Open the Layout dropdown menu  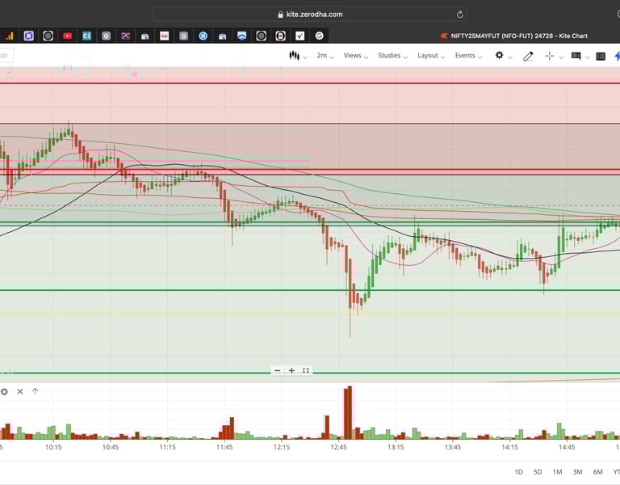[431, 56]
